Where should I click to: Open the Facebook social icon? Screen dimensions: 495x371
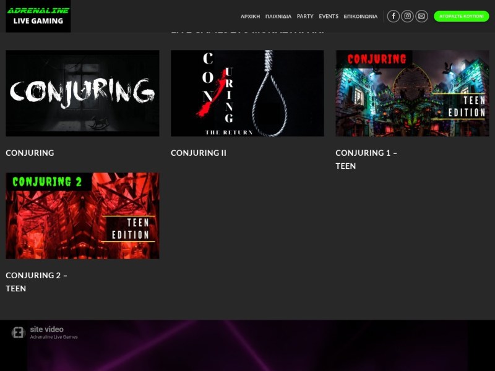click(x=394, y=16)
